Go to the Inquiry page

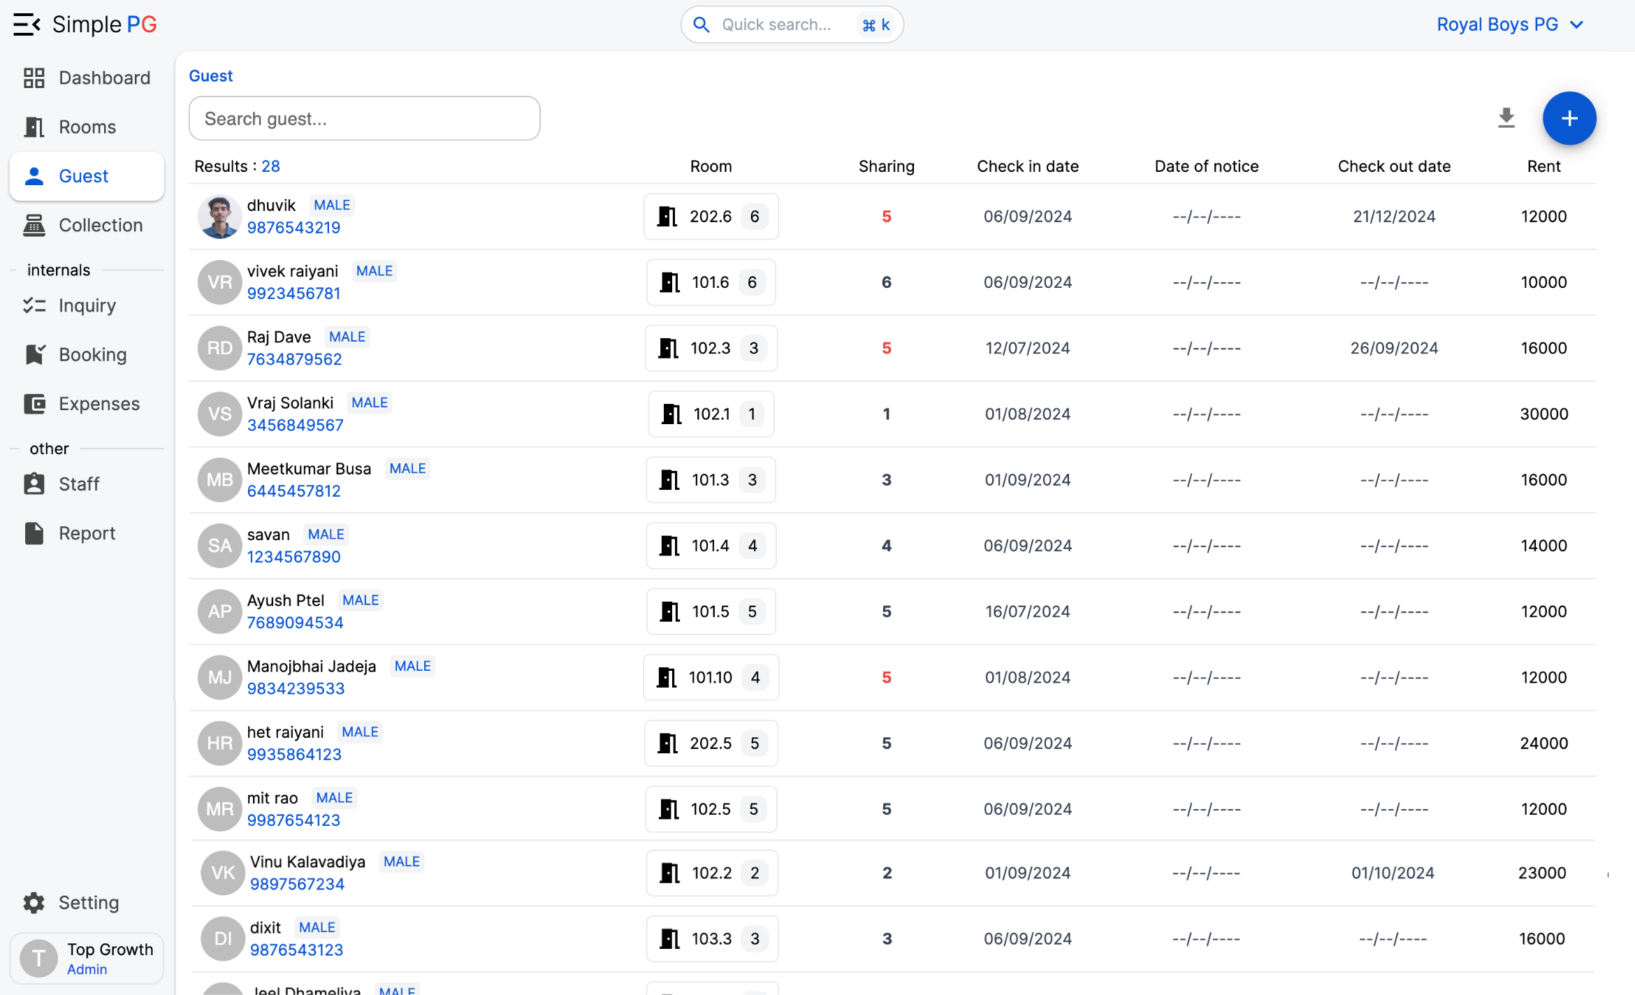coord(87,305)
